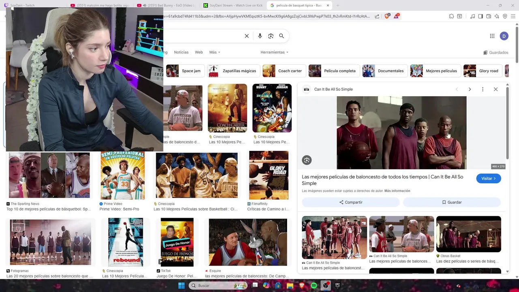Expand the Más search filter dropdown
519x292 pixels.
pos(214,52)
